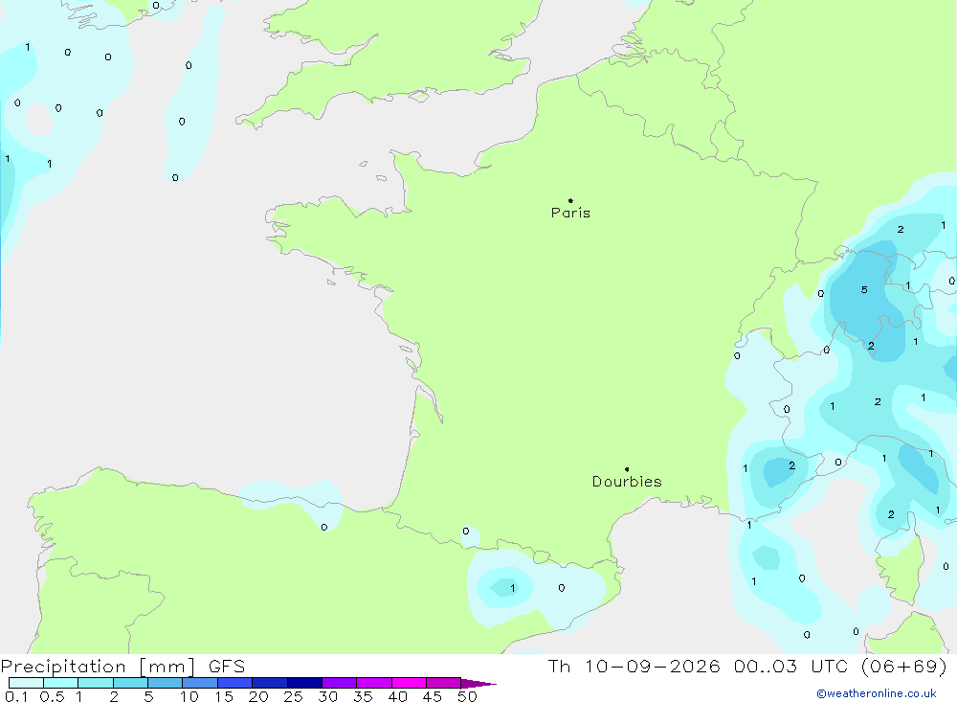The height and width of the screenshot is (702, 957).
Task: Click the 2 mm value near the Rhone delta
Action: (x=791, y=465)
